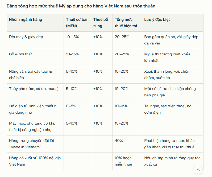Click the "0–5%" base tariff cell
Image resolution: width=212 pixels, height=177 pixels.
point(71,106)
